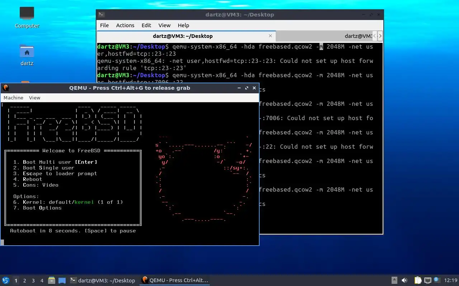Open the Computer desktop icon
The height and width of the screenshot is (286, 459).
(x=27, y=17)
